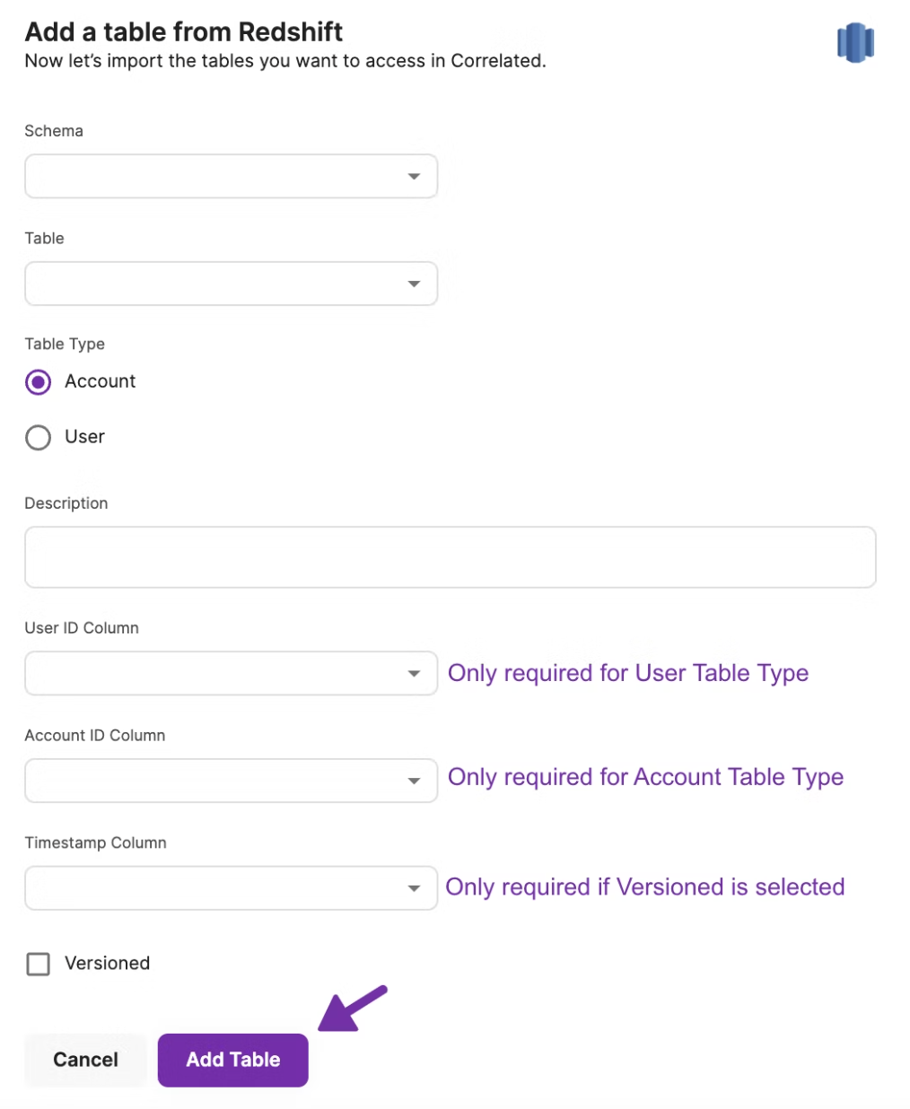This screenshot has width=910, height=1109.
Task: Open the Schema dropdown
Action: (x=231, y=176)
